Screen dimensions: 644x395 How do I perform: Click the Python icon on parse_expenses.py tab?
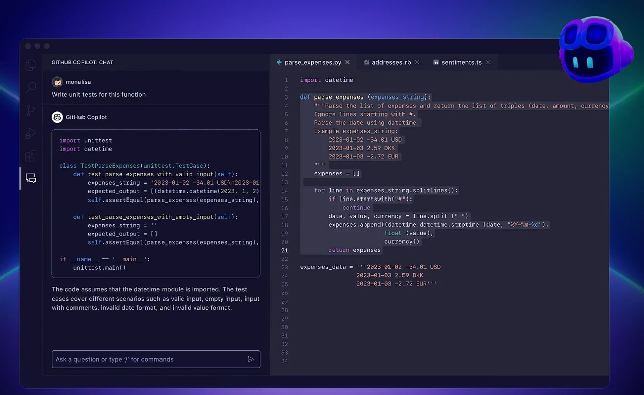[x=280, y=62]
